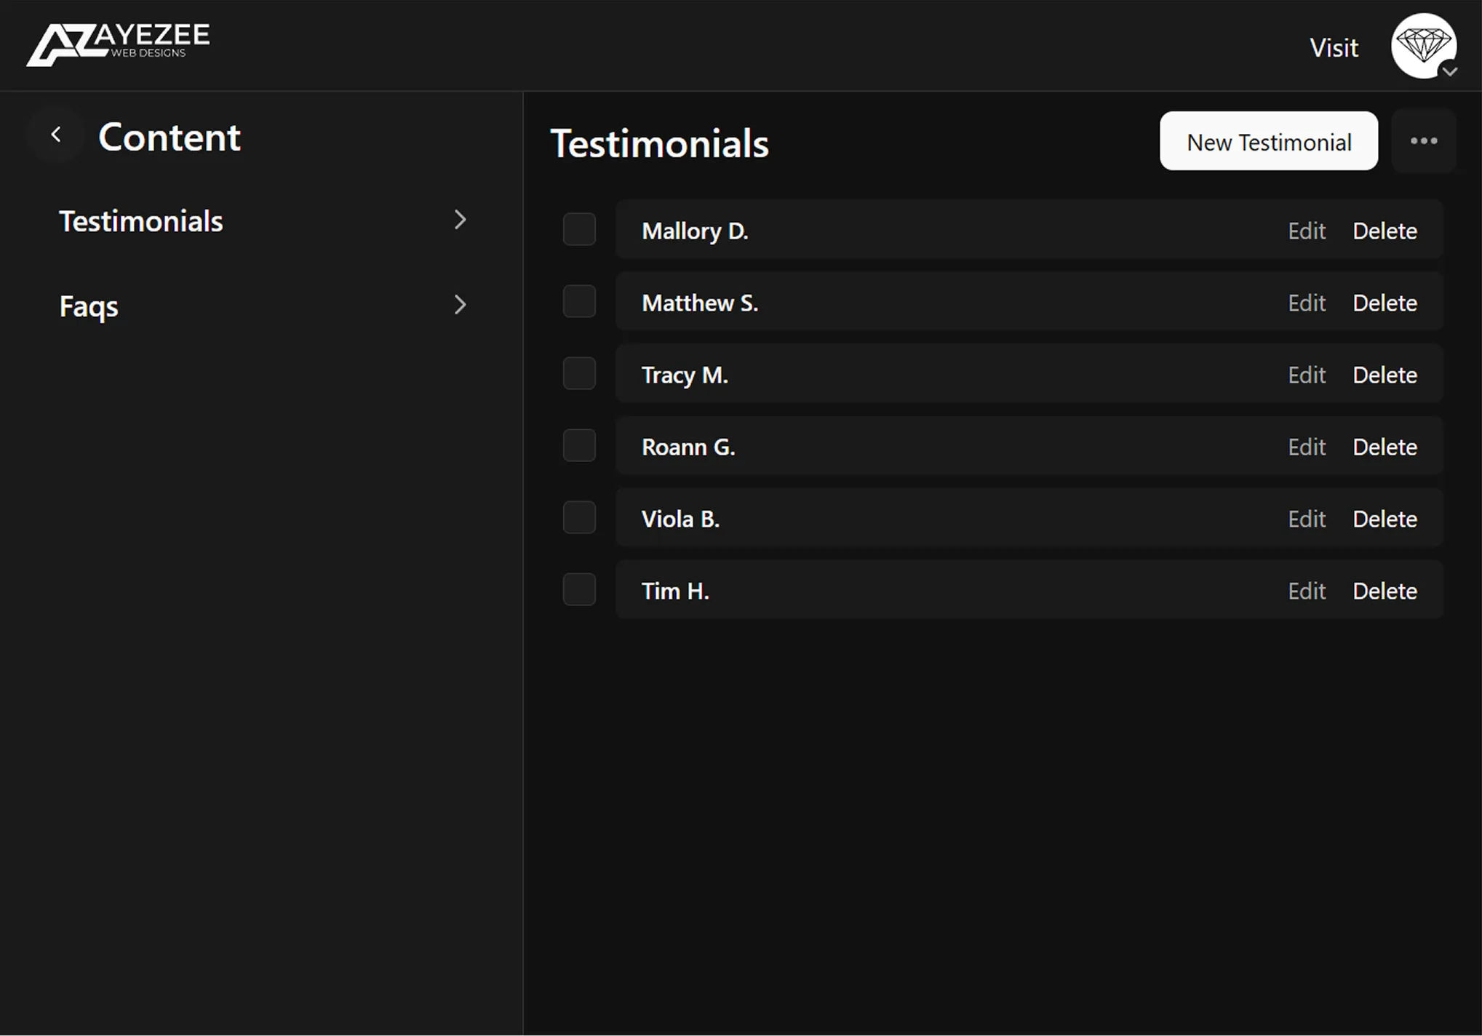Check the Tim H. row checkbox
This screenshot has width=1482, height=1036.
point(579,590)
